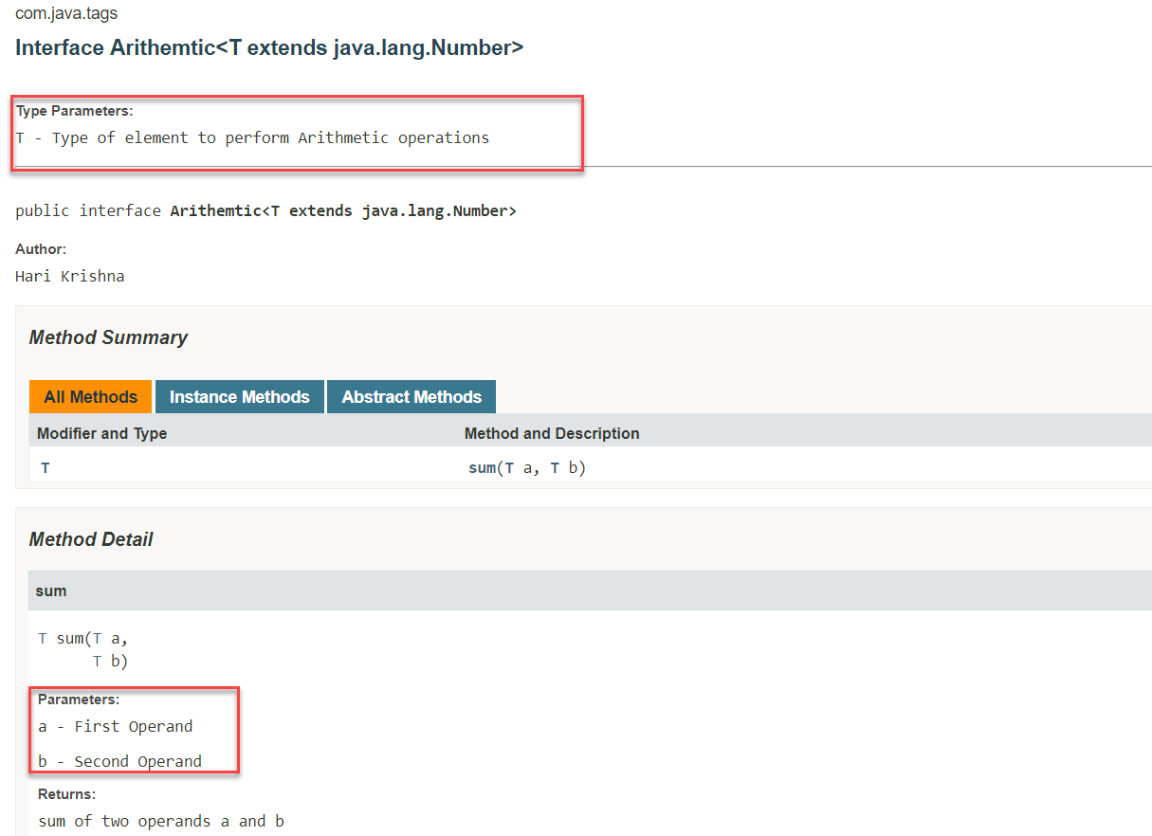Open the type parameter T link in summary row

click(x=510, y=467)
